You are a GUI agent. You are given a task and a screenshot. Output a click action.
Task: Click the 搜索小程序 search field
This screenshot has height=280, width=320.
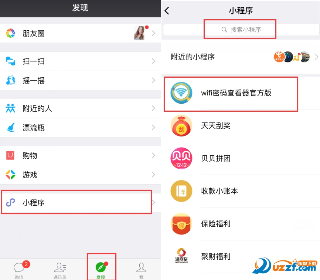pyautogui.click(x=241, y=30)
